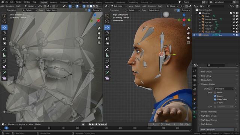Choose the Shear tool in User Perspective viewport
This screenshot has width=240, height=135.
coord(4,78)
